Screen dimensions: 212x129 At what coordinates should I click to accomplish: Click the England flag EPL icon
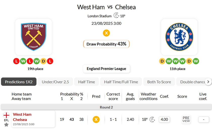[6, 115]
